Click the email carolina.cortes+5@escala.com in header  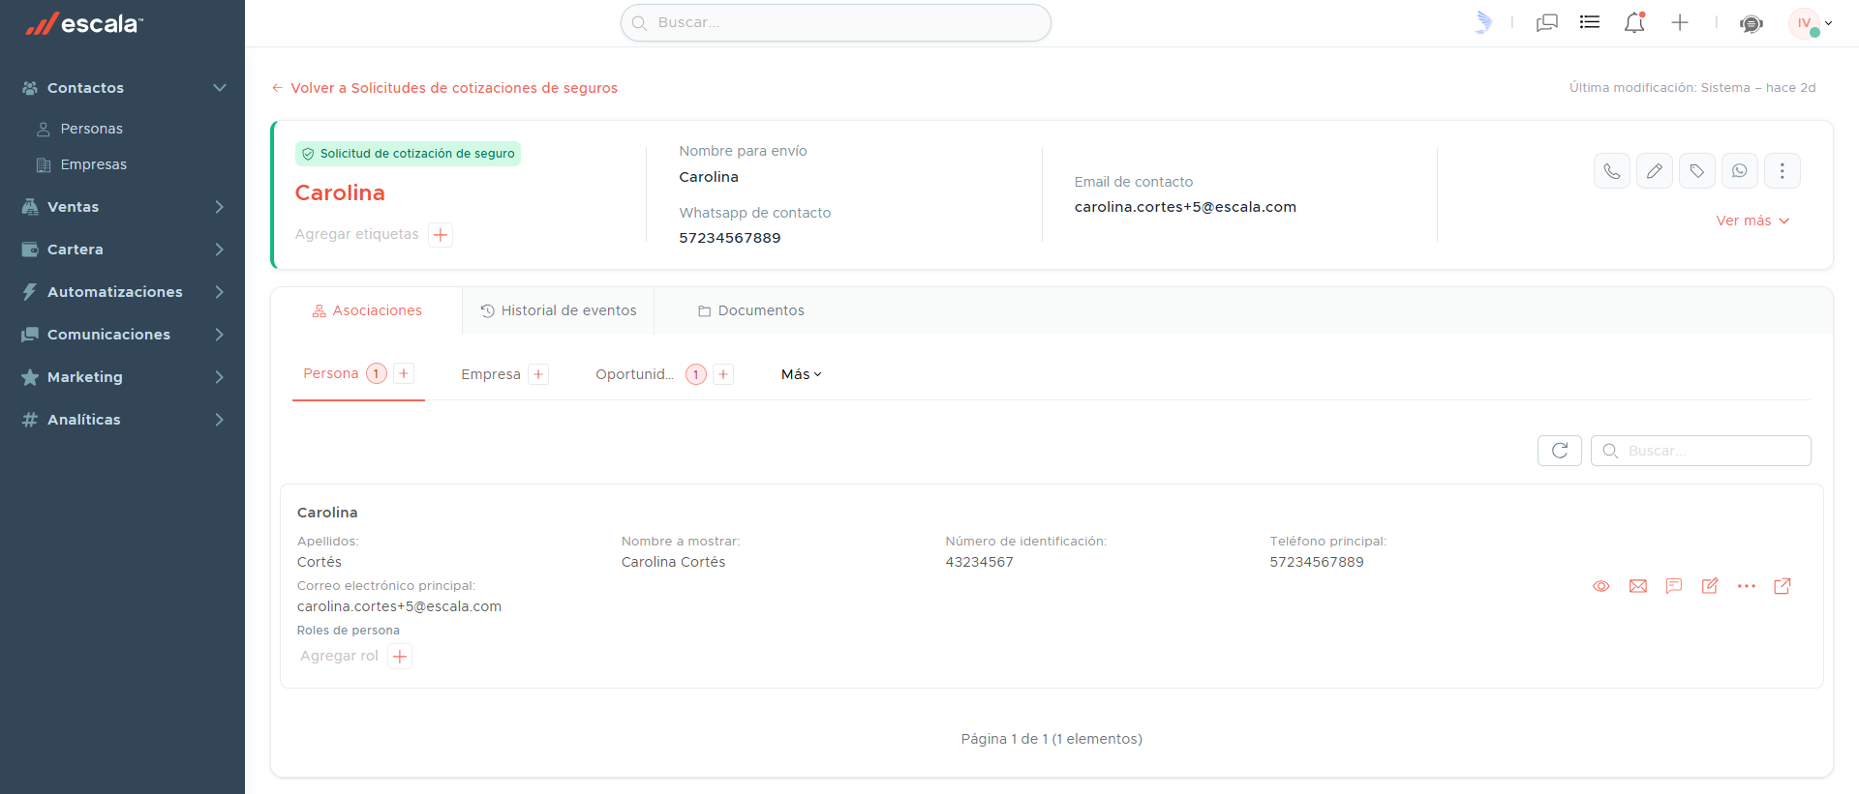[x=1185, y=207]
